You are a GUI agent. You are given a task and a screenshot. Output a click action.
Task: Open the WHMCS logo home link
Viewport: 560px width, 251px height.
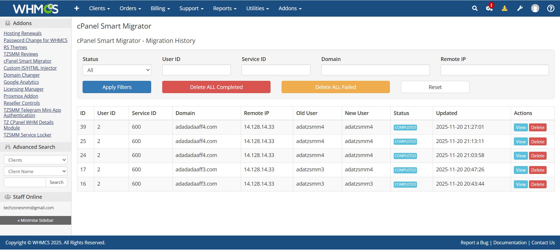(36, 8)
